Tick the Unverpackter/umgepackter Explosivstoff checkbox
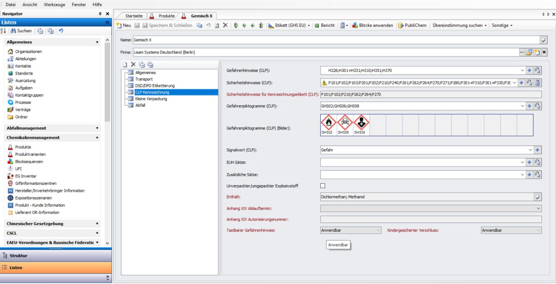 323,186
